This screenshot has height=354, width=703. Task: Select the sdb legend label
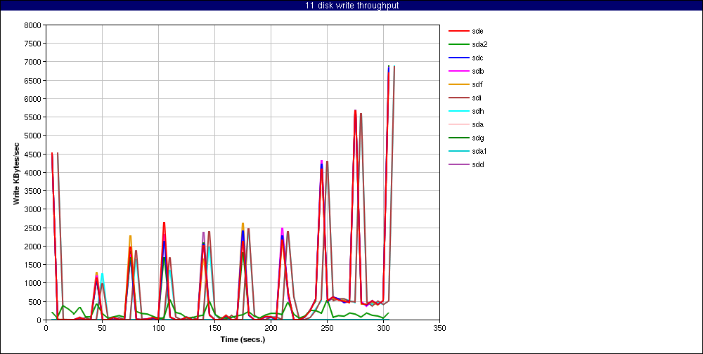pos(478,71)
